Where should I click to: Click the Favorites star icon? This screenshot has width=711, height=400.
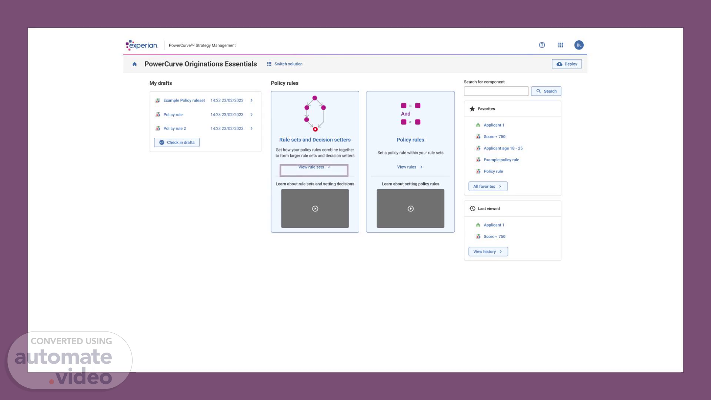point(472,109)
